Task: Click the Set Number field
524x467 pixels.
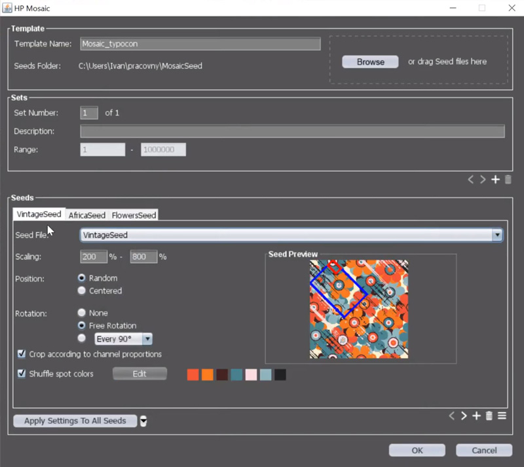Action: (x=89, y=113)
